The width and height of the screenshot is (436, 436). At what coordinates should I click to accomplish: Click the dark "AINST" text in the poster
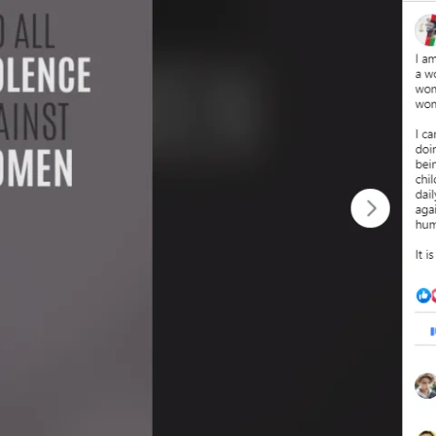35,122
